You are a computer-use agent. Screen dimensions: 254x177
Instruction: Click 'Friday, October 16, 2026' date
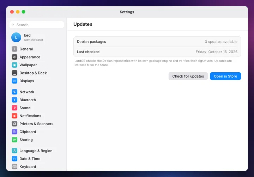click(216, 52)
